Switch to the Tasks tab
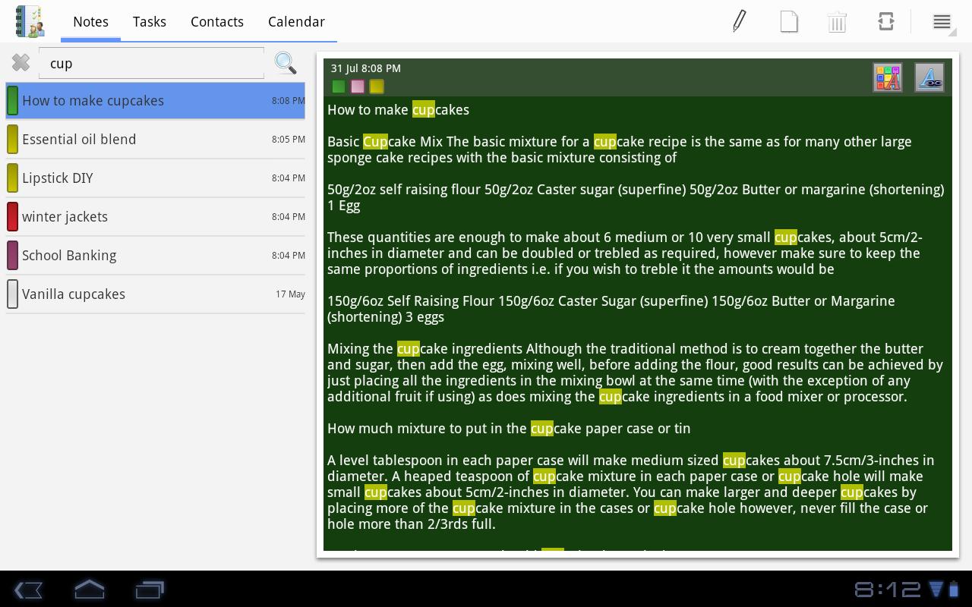Viewport: 972px width, 607px height. pos(150,22)
